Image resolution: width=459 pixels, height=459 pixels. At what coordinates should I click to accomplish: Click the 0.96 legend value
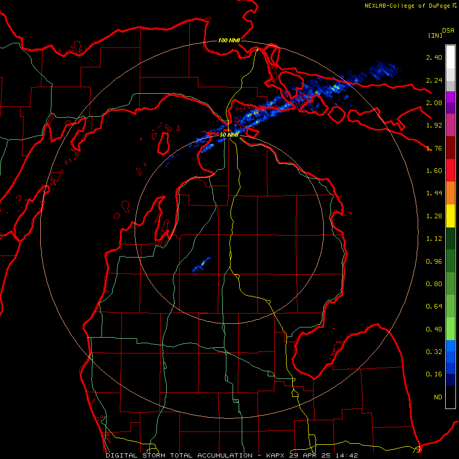(434, 262)
